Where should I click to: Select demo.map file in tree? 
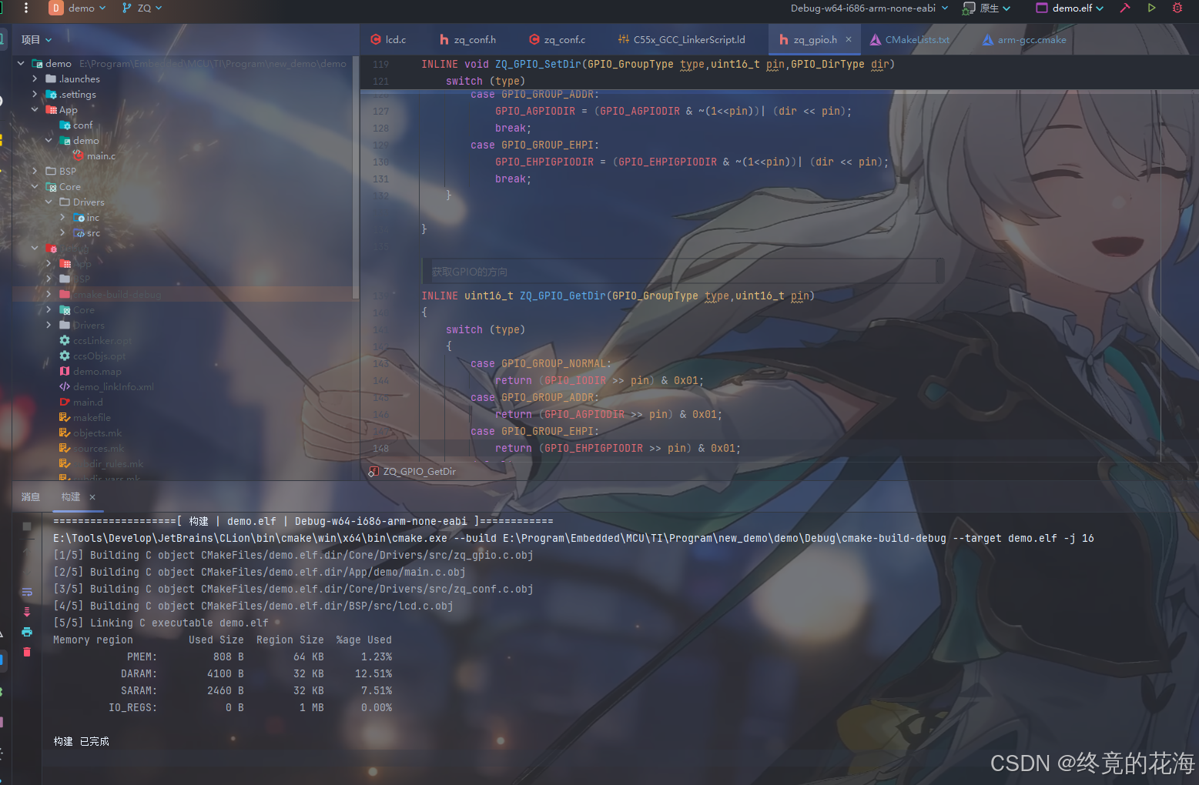(90, 371)
